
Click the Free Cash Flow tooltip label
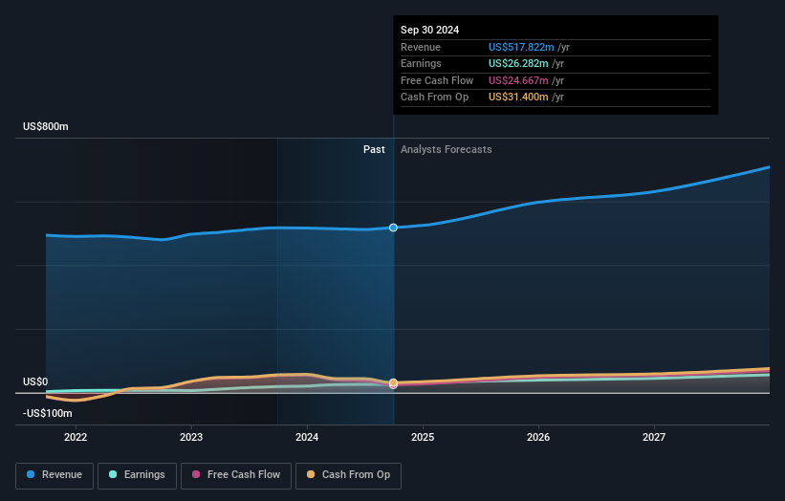437,80
